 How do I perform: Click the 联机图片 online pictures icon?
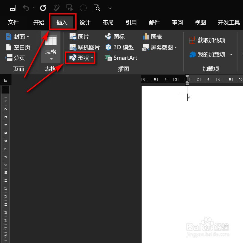pyautogui.click(x=73, y=47)
